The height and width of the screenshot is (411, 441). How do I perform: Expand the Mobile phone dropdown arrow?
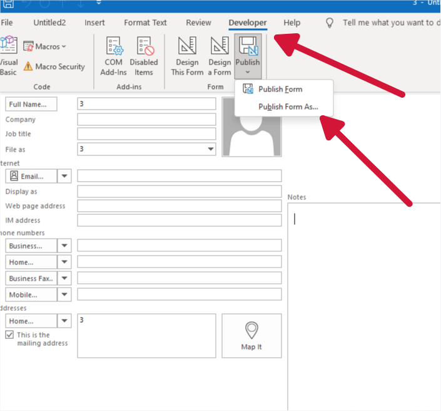(x=64, y=294)
